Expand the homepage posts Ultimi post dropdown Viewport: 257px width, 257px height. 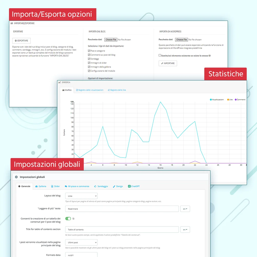tap(81, 242)
